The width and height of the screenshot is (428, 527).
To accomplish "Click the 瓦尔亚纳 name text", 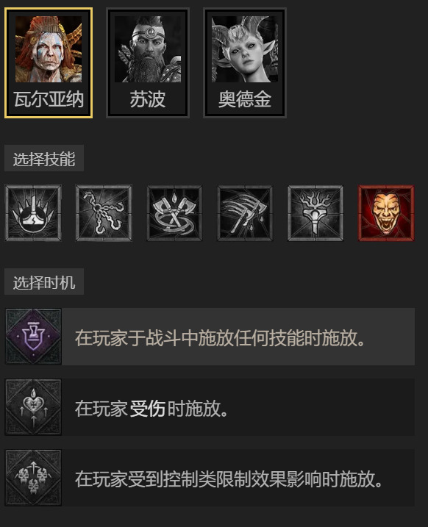I will [49, 99].
